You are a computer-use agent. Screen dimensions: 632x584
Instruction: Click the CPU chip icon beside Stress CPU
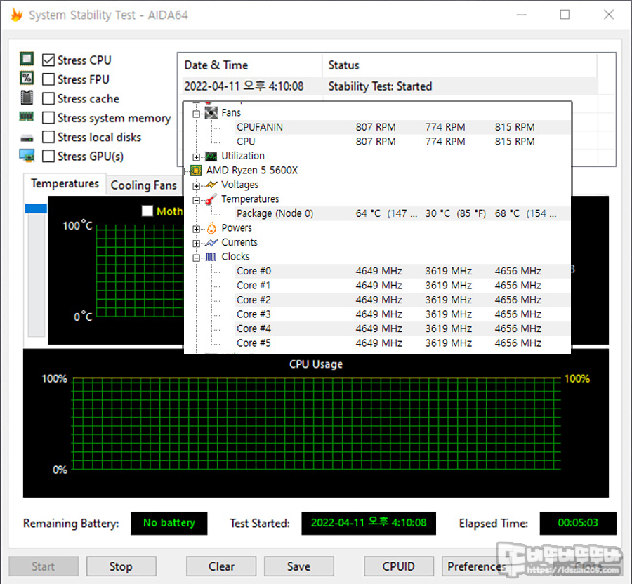pyautogui.click(x=27, y=59)
